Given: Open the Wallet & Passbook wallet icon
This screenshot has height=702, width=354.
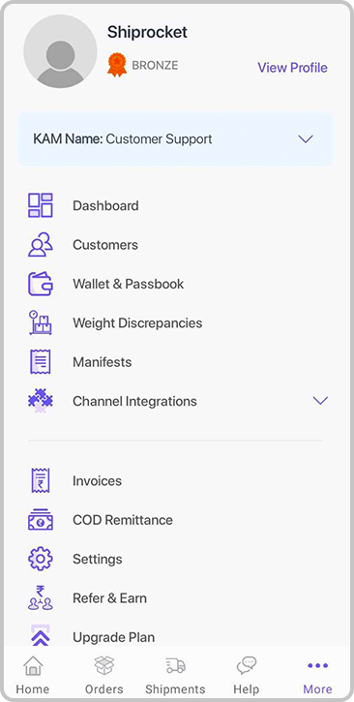Looking at the screenshot, I should click(x=41, y=284).
